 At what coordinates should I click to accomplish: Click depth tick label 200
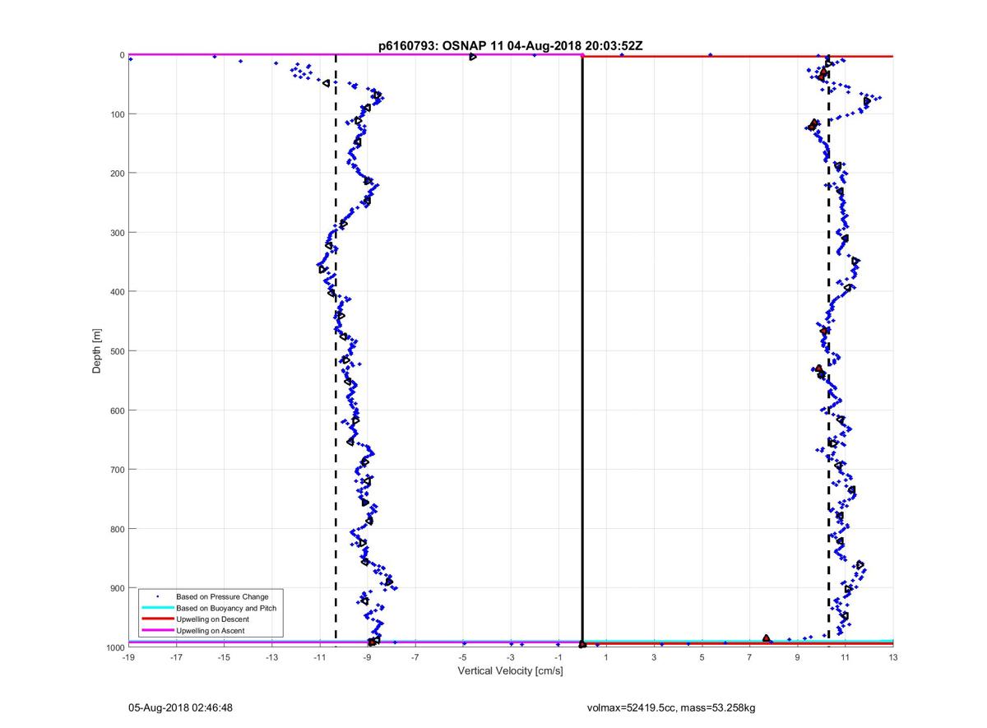[117, 174]
